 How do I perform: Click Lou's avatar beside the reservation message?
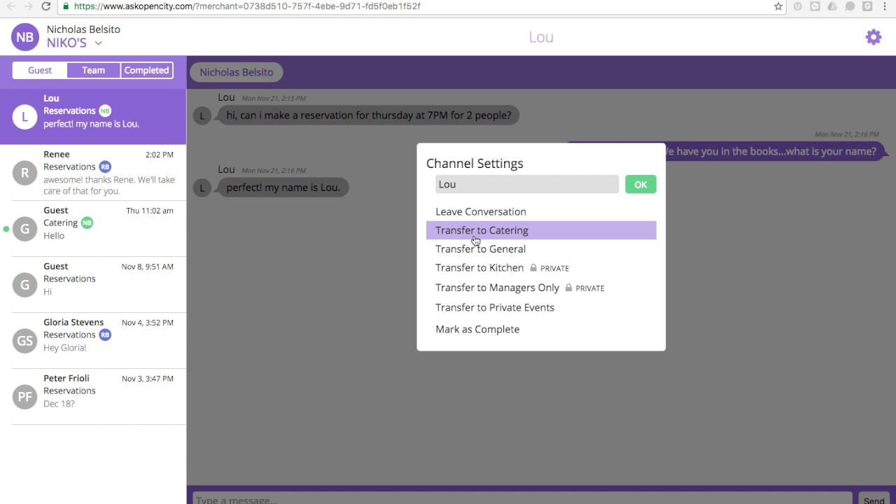(202, 115)
